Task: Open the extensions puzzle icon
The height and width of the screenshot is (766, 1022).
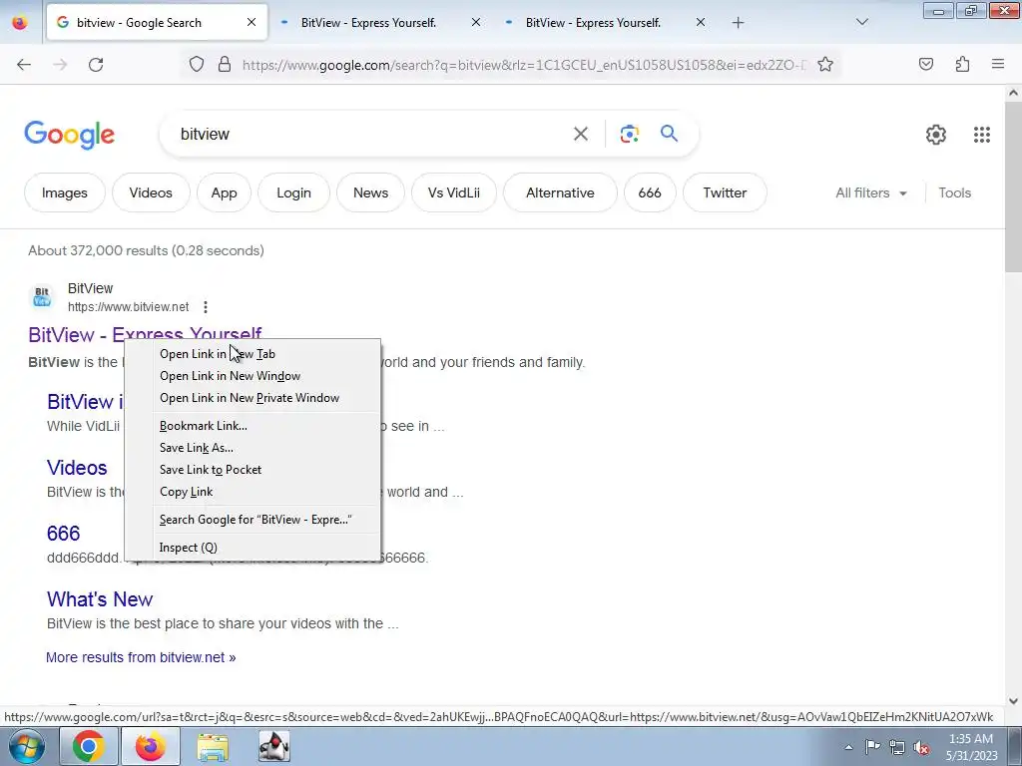Action: click(x=962, y=64)
